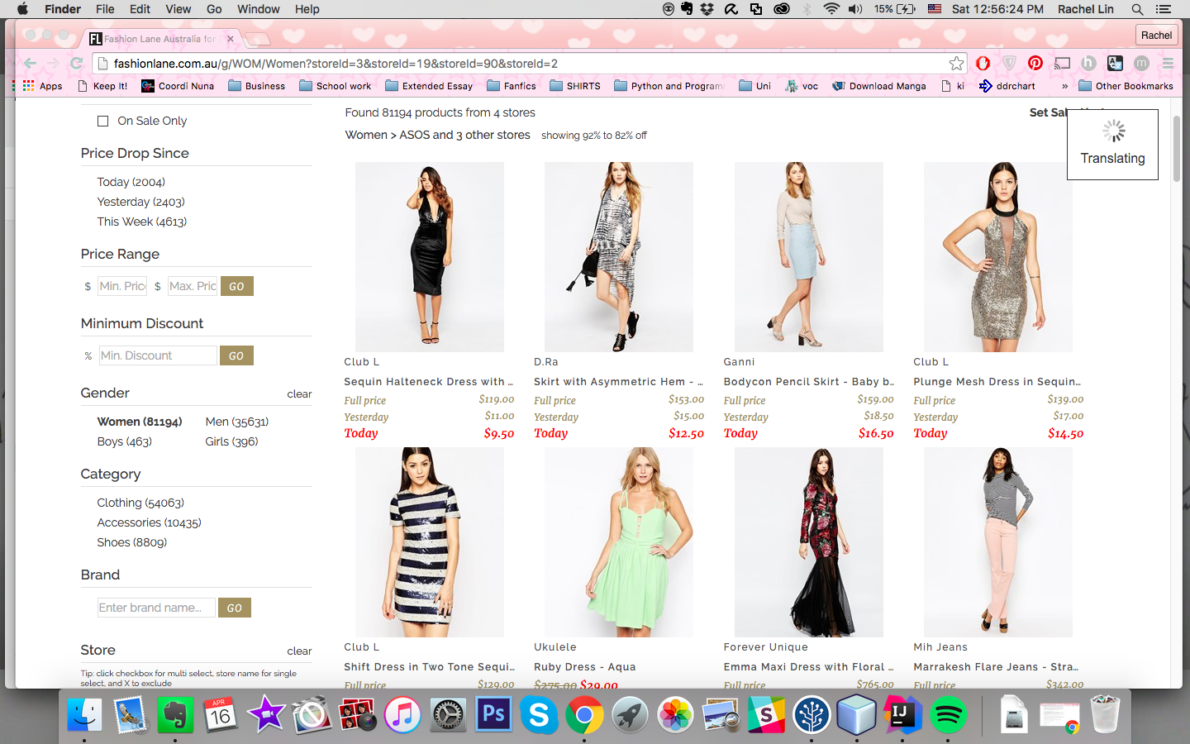
Task: Open the View menu
Action: coord(178,9)
